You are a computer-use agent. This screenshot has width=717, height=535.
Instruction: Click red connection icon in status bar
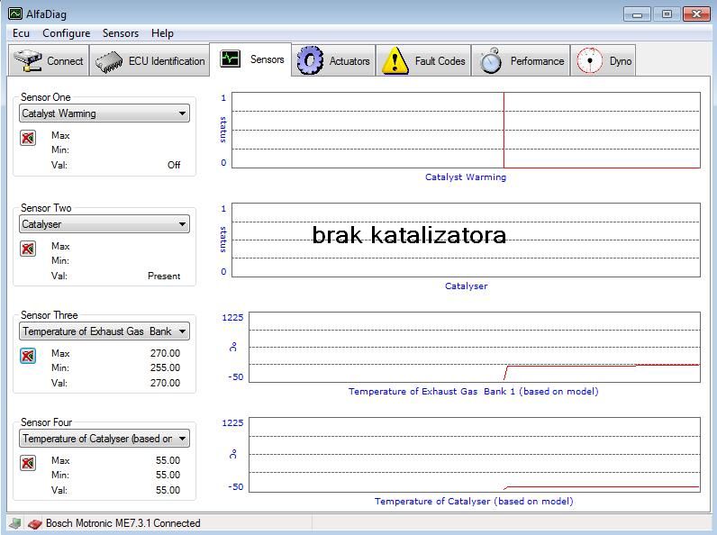34,523
